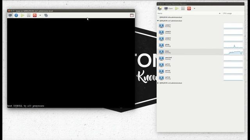The height and width of the screenshot is (140, 250).
Task: Select the serf-03 VM icon
Action: pyautogui.click(x=161, y=78)
